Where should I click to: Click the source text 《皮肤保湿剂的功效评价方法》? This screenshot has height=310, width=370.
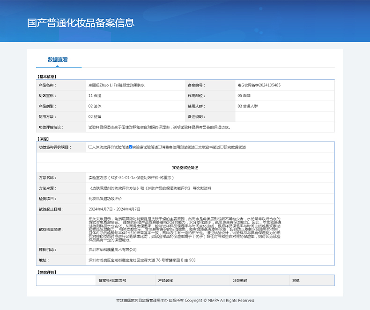click(114, 188)
